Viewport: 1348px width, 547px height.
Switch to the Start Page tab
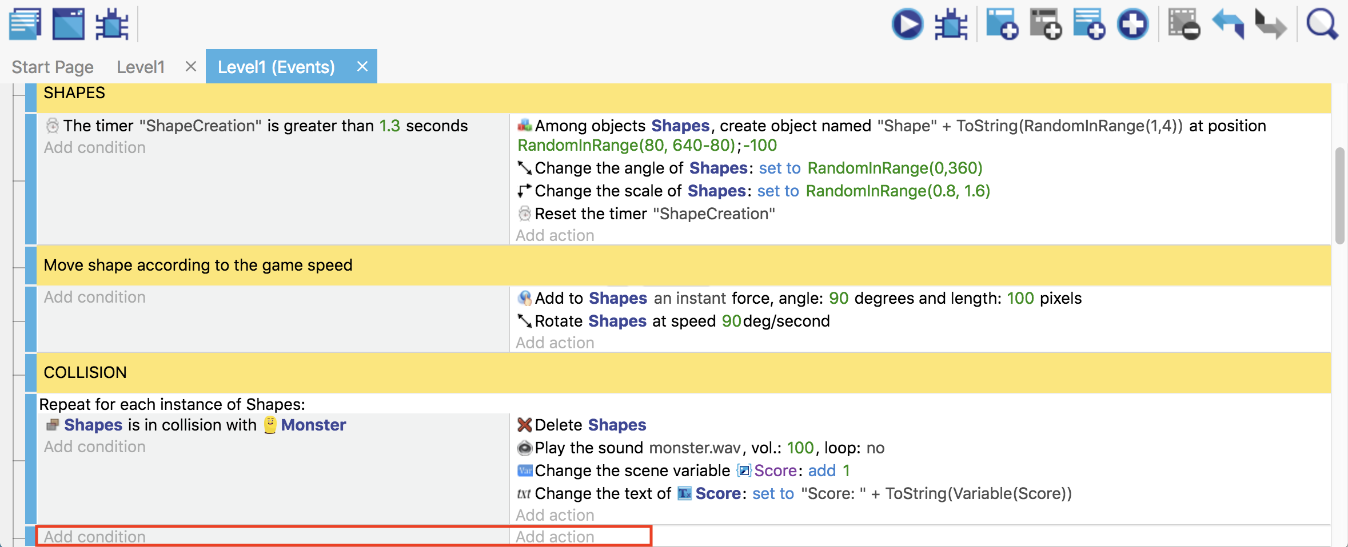pyautogui.click(x=53, y=67)
